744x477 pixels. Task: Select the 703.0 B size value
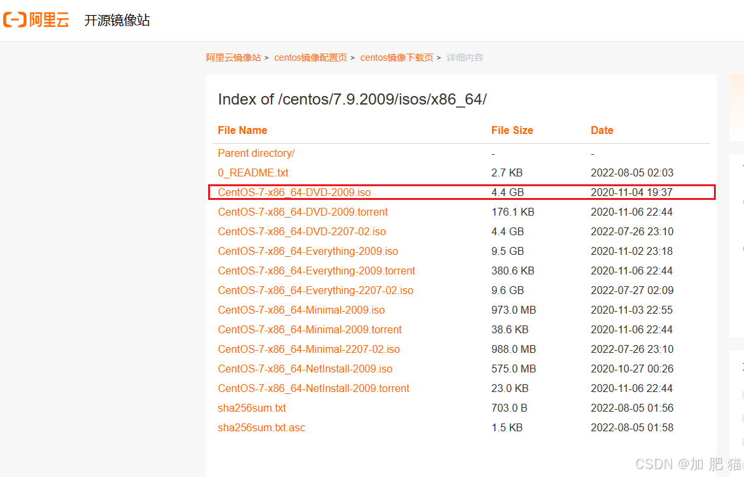click(509, 408)
